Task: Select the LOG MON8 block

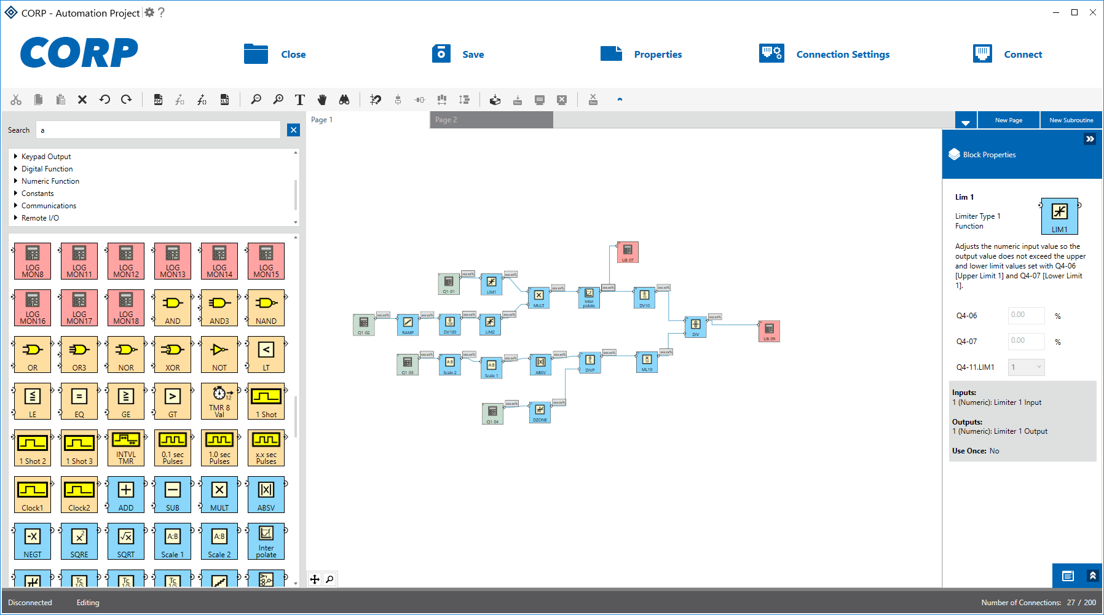Action: [33, 261]
